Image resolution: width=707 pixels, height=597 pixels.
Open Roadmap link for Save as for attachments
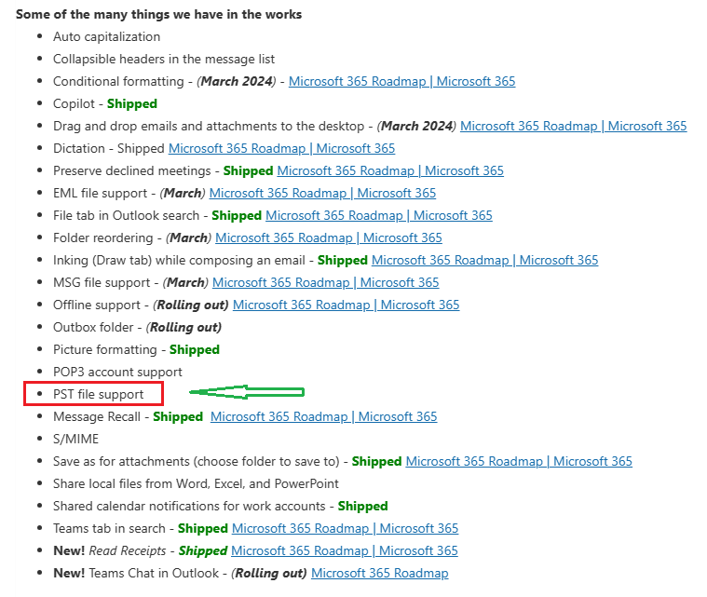click(x=519, y=461)
